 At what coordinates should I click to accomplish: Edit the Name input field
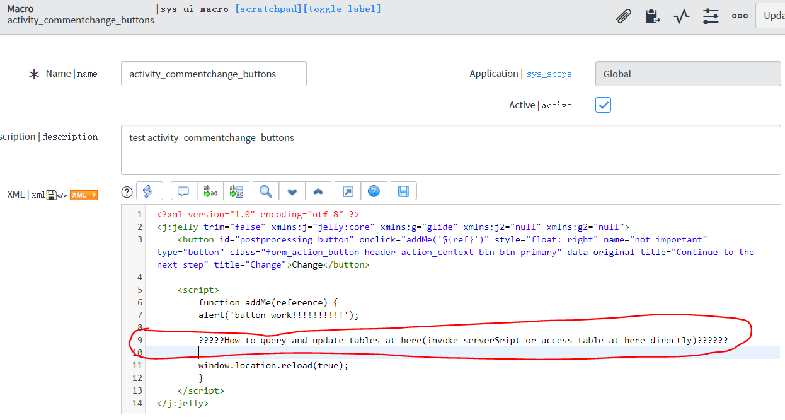point(214,74)
